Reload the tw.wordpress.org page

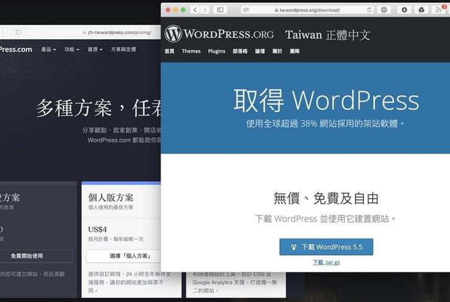point(370,10)
